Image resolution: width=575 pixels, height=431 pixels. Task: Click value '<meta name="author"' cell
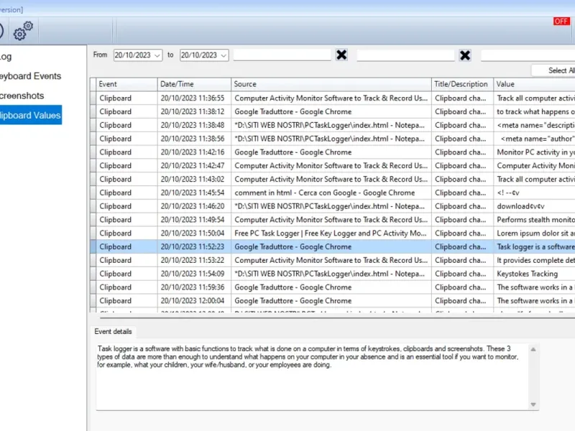click(534, 139)
